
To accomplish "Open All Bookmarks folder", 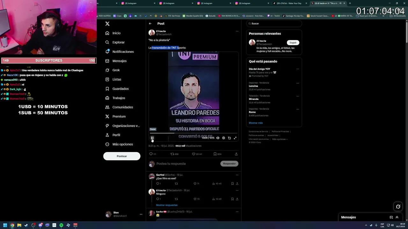I will tap(398, 16).
